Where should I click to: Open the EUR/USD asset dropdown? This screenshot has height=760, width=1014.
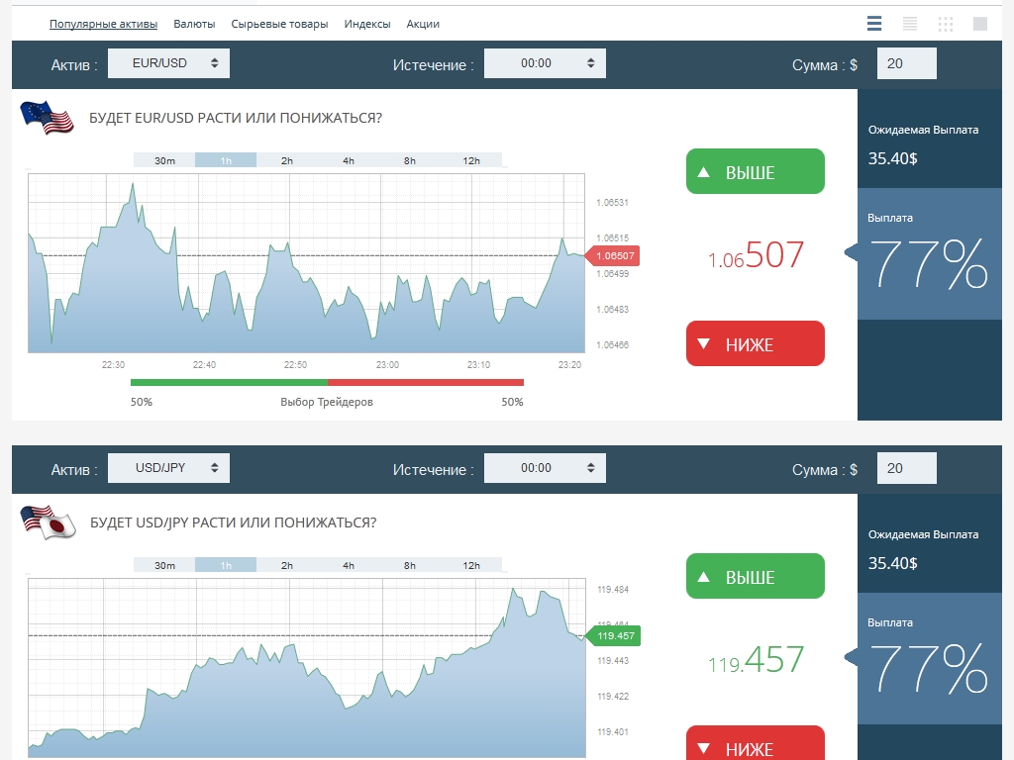(x=168, y=63)
